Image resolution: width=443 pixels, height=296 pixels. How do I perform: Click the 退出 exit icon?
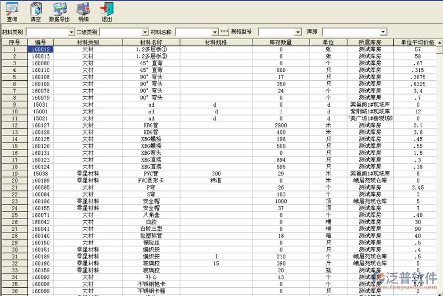click(x=107, y=12)
